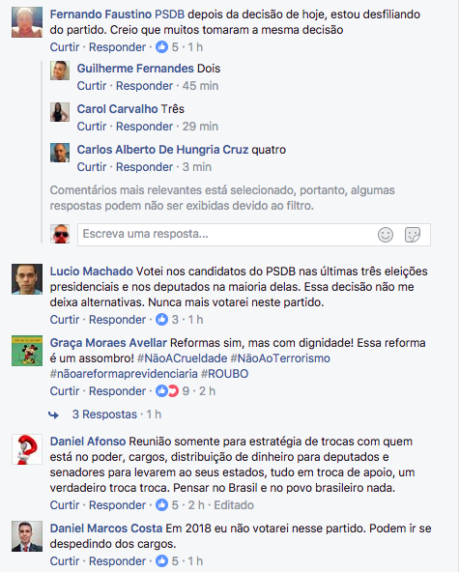Responder to Daniel Marcos Costa's comment
This screenshot has height=572, width=459.
(117, 561)
